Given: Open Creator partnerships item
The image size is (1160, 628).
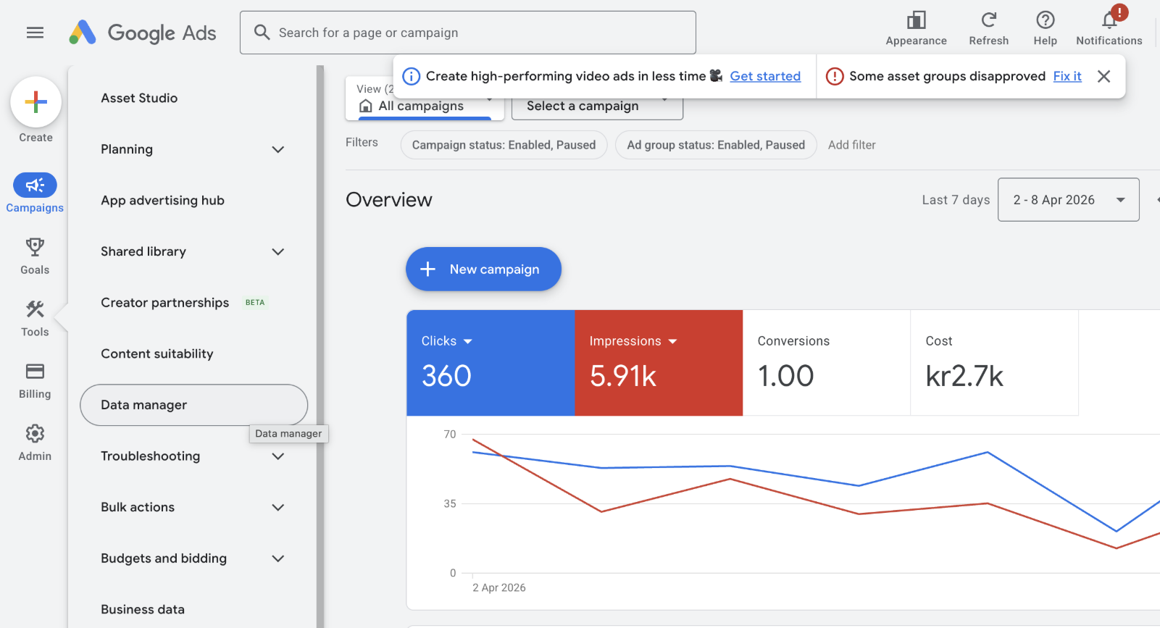Looking at the screenshot, I should coord(164,303).
